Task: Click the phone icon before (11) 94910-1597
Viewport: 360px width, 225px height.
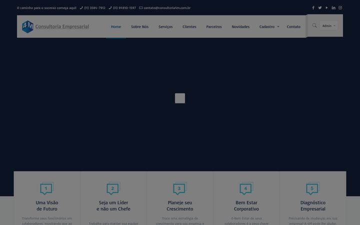Action: click(110, 8)
